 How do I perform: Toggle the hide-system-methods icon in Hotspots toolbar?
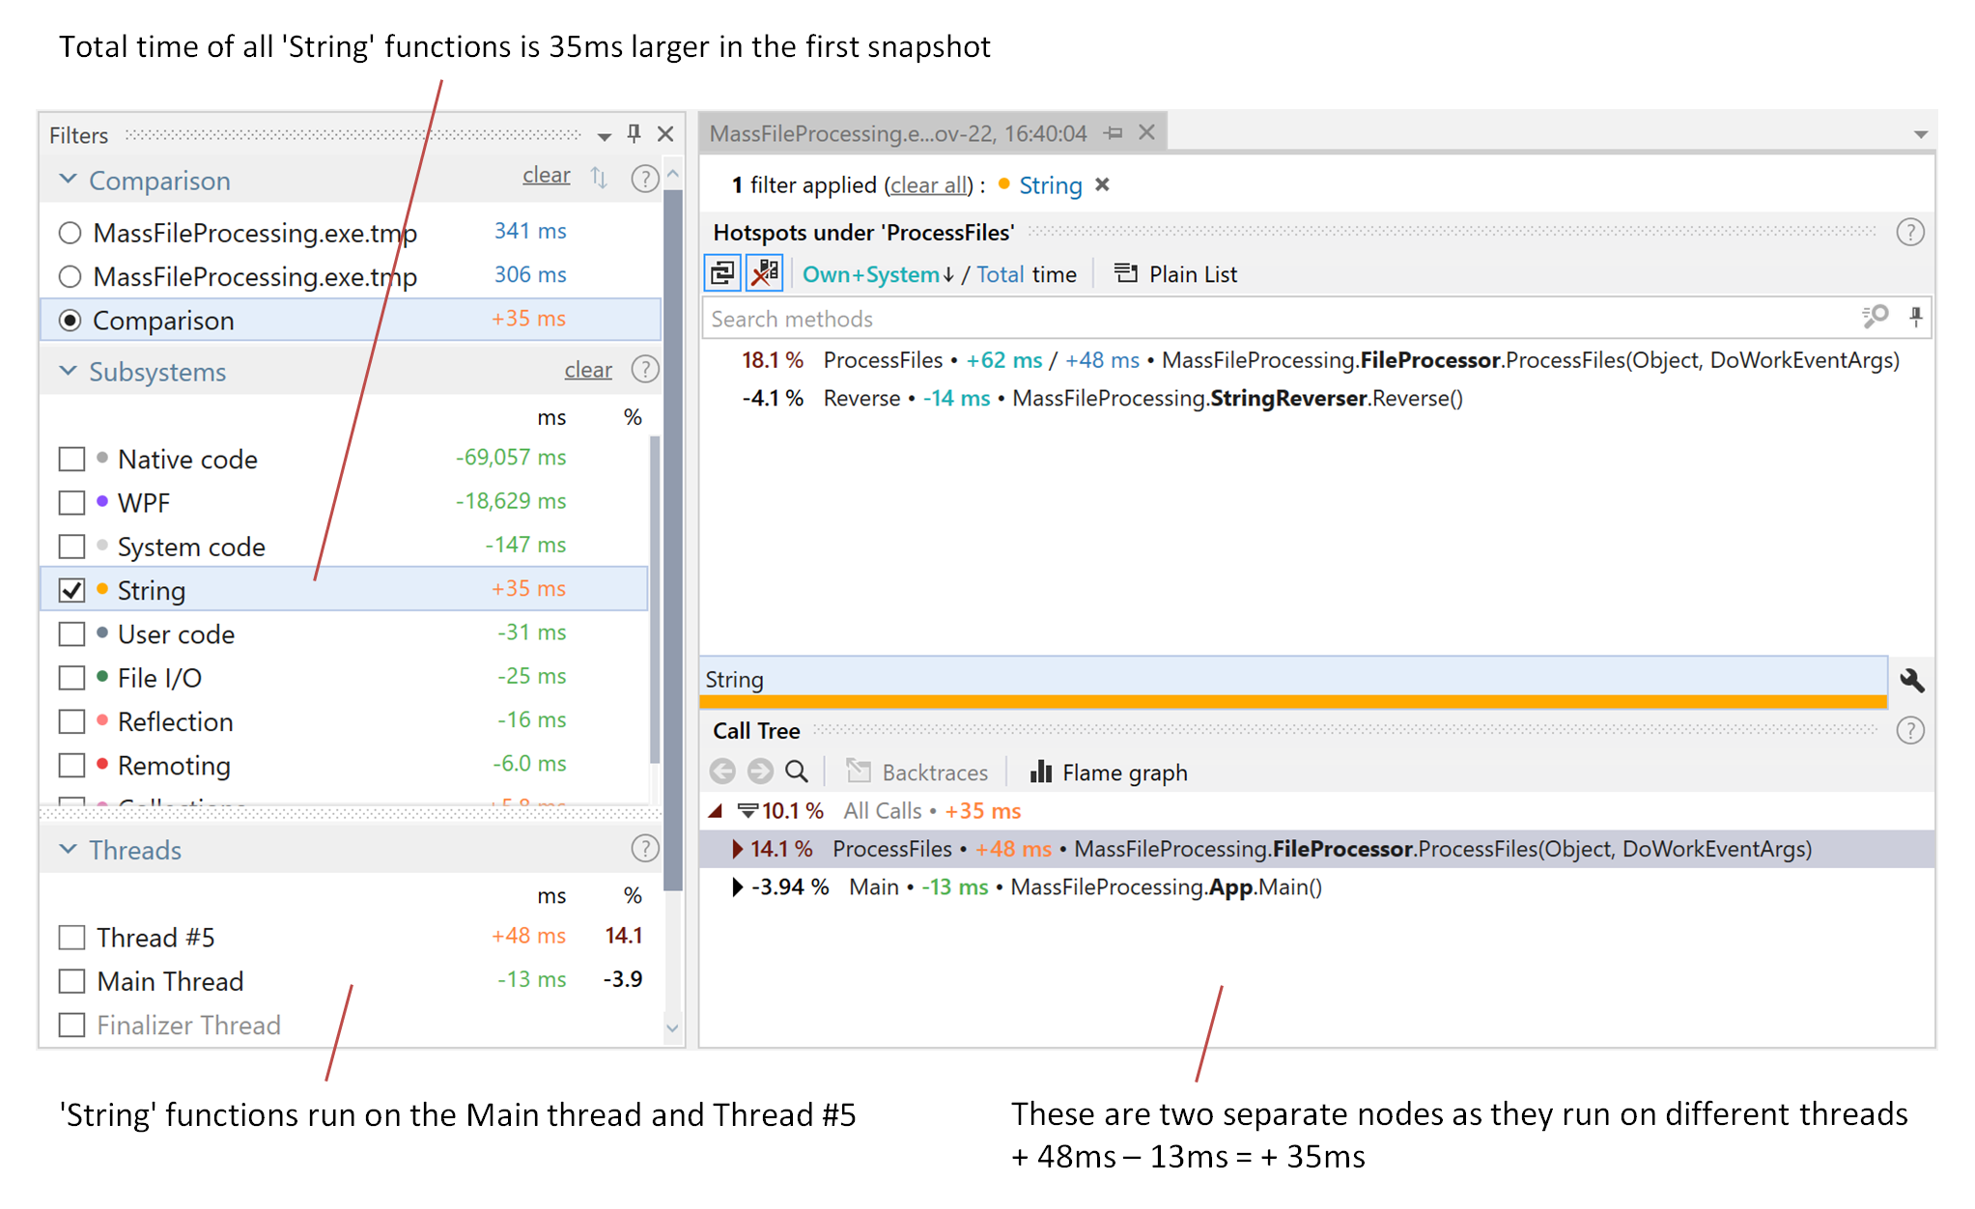pos(764,273)
